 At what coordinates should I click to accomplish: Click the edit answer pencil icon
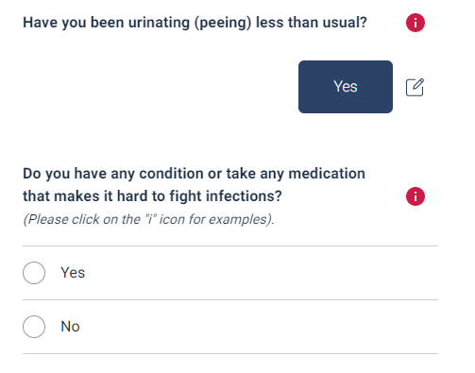tap(415, 87)
